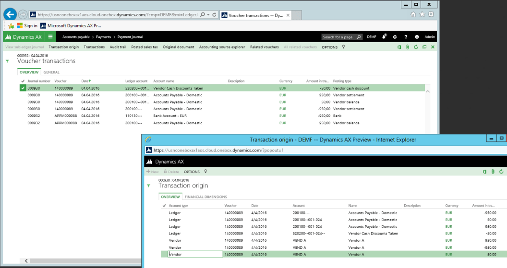Click Accounts payable breadcrumb
The height and width of the screenshot is (268, 507).
76,37
